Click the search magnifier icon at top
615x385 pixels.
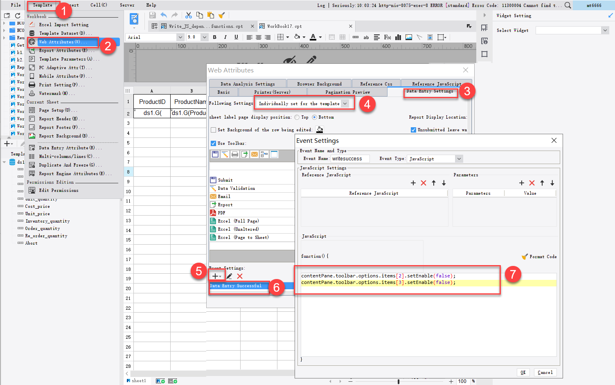[568, 5]
